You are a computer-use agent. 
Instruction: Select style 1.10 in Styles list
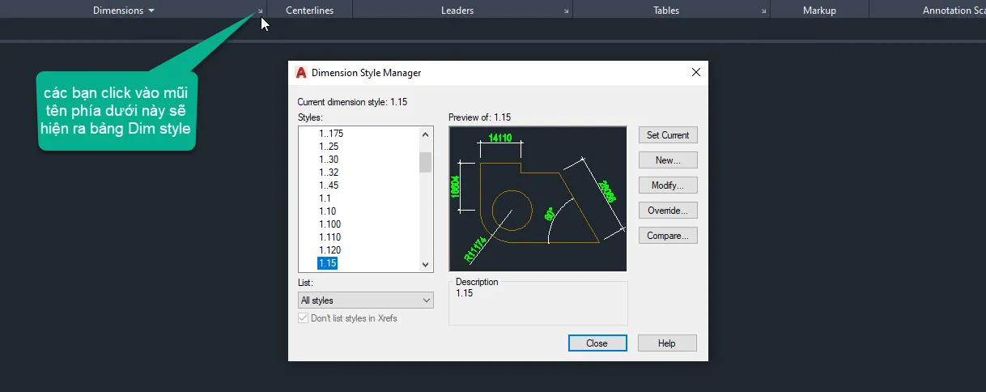(x=327, y=211)
